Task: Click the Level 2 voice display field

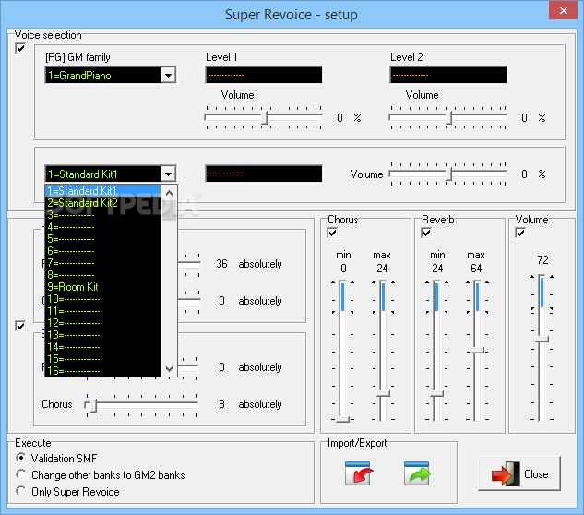Action: 448,76
